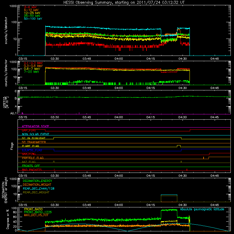234x234 pixels.
Task: Click the 'Degrees or %' axis title
Action: [8, 219]
